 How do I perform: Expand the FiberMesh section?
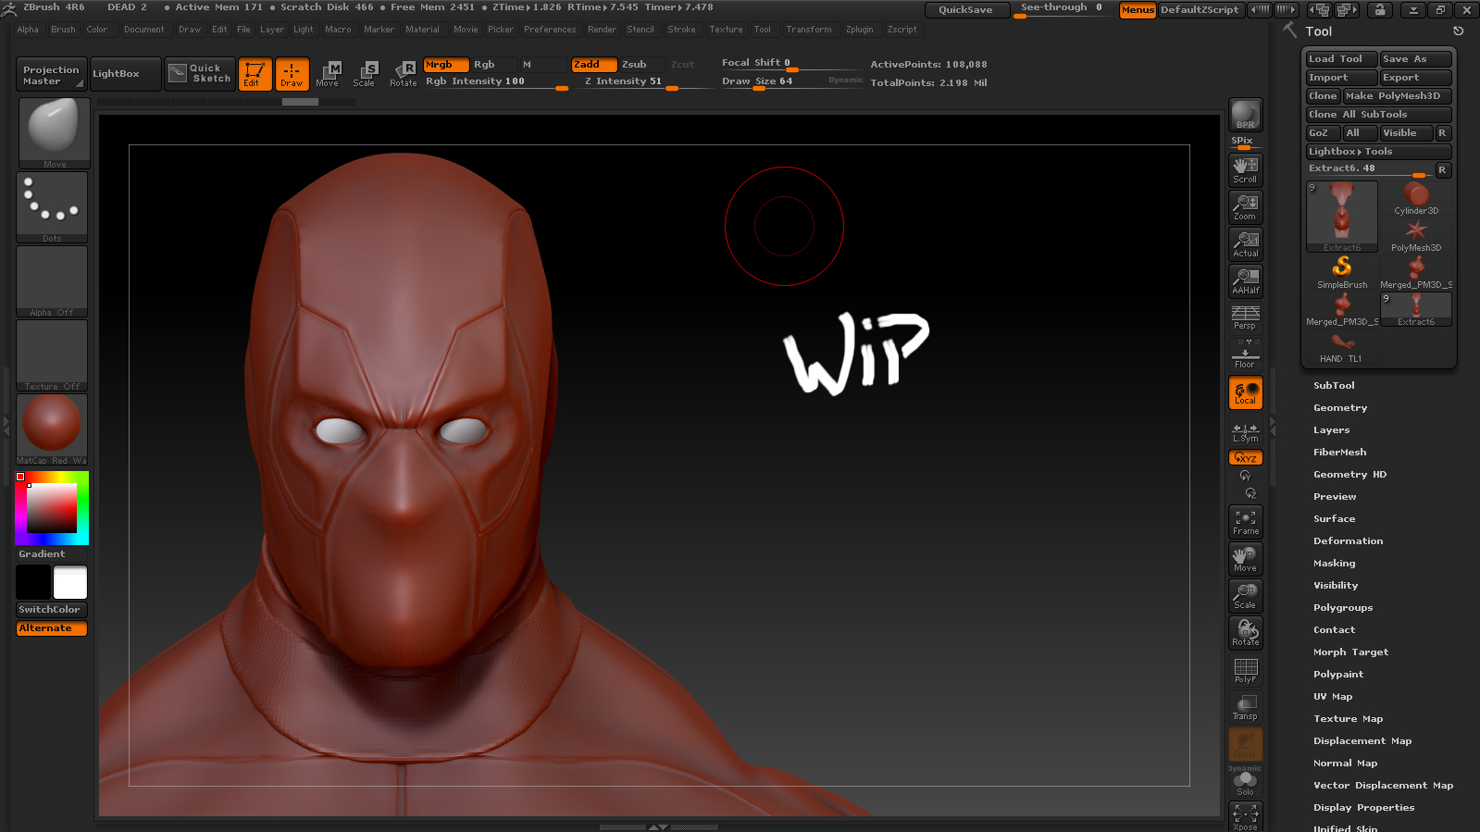[1339, 453]
